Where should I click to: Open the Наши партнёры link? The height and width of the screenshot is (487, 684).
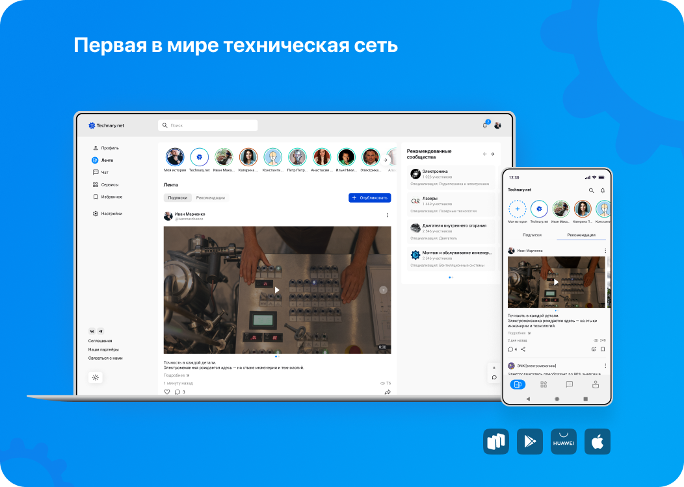point(103,349)
